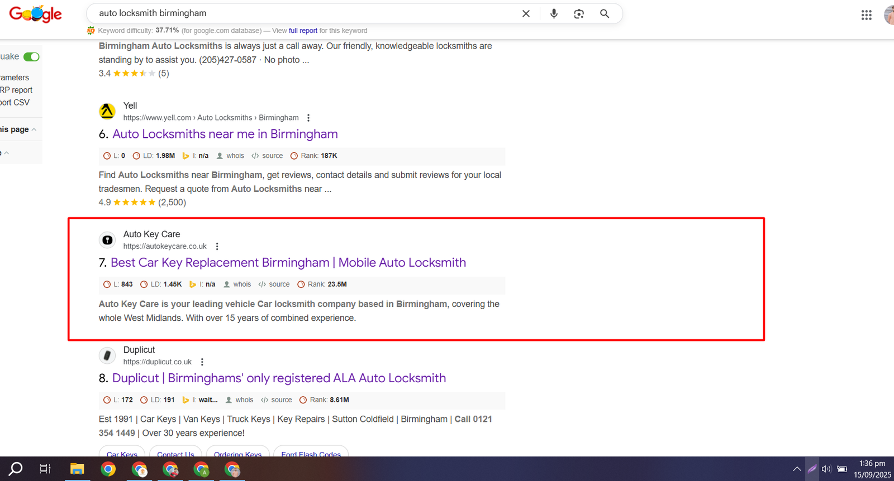Click inside the Google search input field
894x481 pixels.
tap(302, 13)
